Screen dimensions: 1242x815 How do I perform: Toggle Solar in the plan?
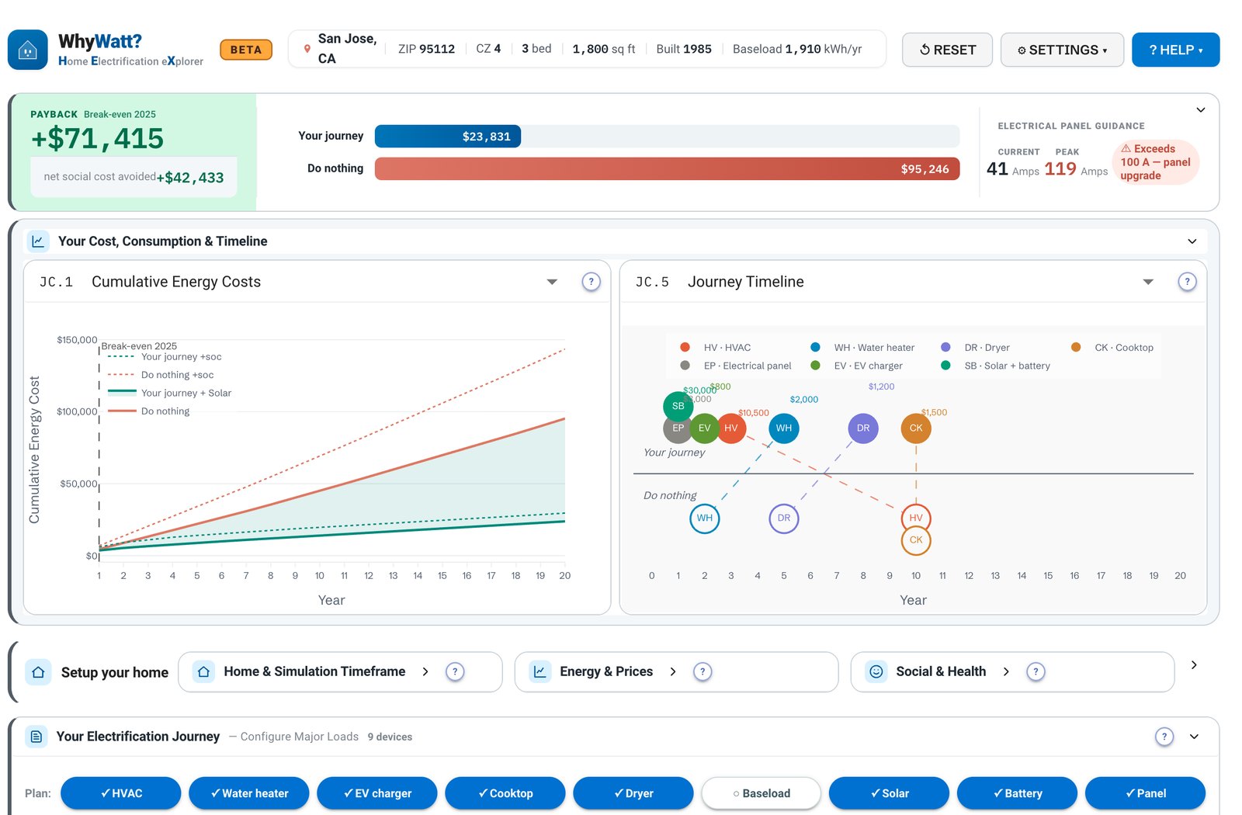(x=890, y=793)
